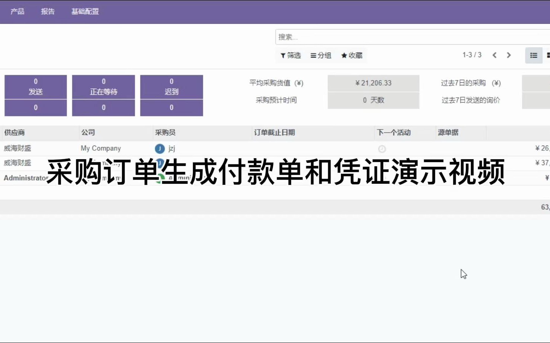The image size is (550, 343).
Task: Click the ¥ 26 amount in first row
Action: click(542, 148)
